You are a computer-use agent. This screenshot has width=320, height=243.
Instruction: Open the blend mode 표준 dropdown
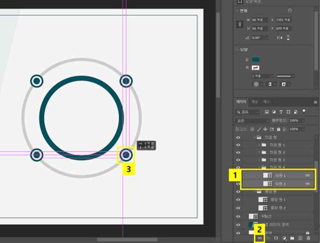(252, 121)
